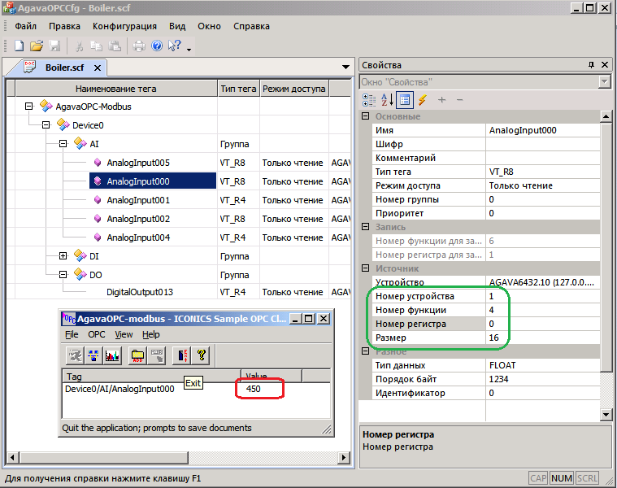This screenshot has height=488, width=617.
Task: Select the AnalogInput001 tag row
Action: [x=138, y=200]
